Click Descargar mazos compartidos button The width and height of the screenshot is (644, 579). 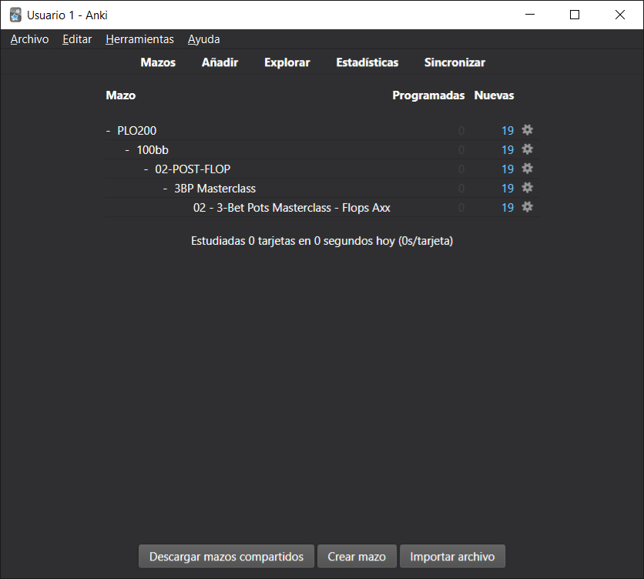pyautogui.click(x=226, y=556)
